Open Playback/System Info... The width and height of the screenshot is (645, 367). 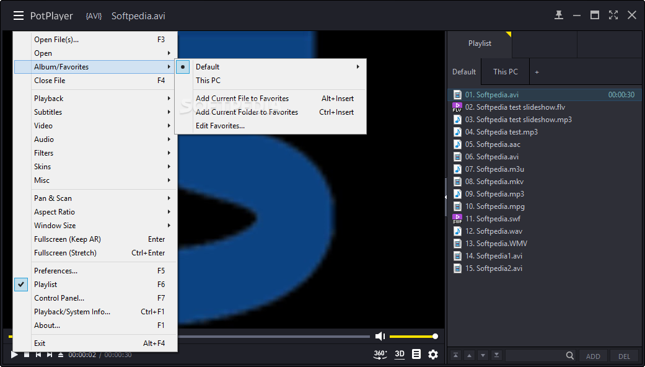point(96,311)
